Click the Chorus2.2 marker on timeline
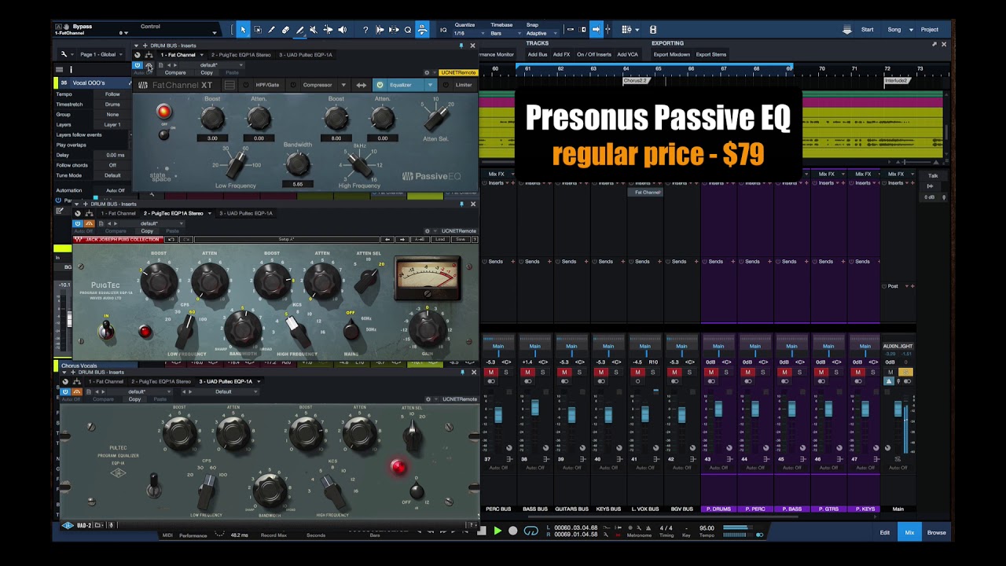 [635, 80]
